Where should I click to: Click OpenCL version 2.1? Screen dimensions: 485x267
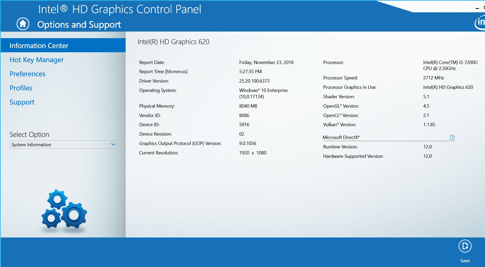[426, 115]
